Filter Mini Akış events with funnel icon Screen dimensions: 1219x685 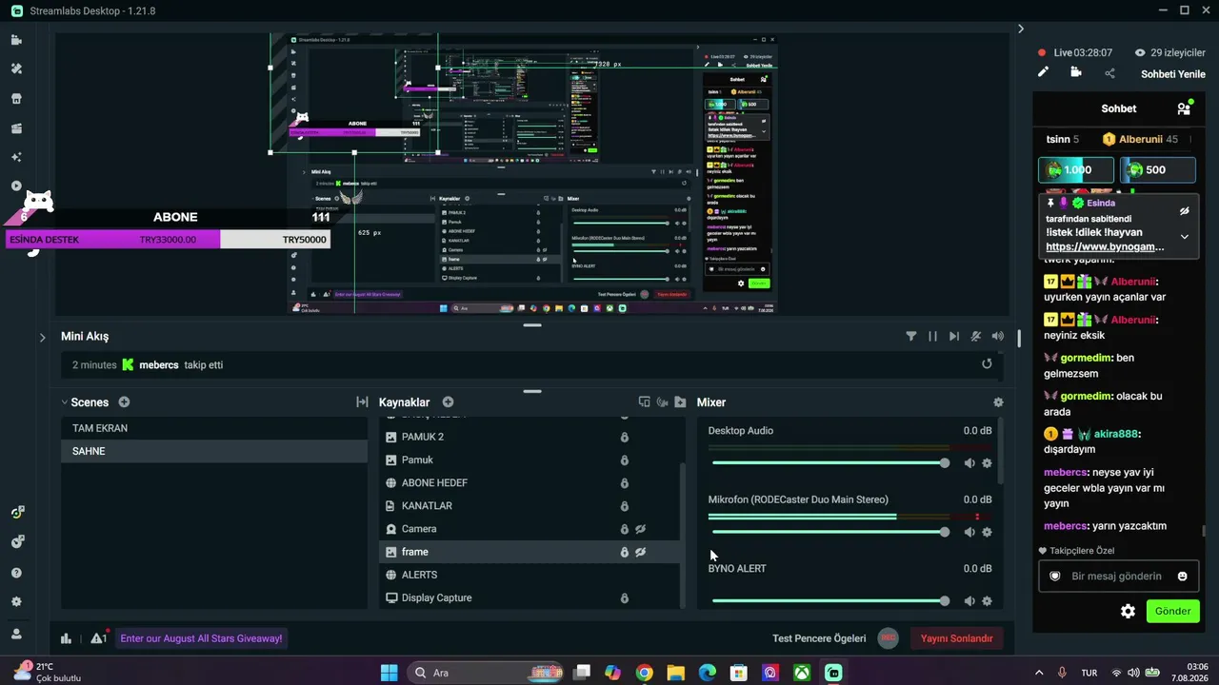coord(910,336)
